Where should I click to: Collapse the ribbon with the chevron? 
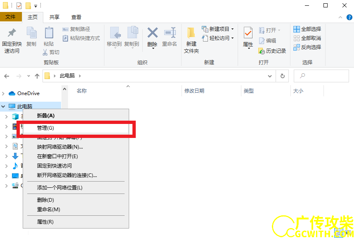click(x=340, y=17)
